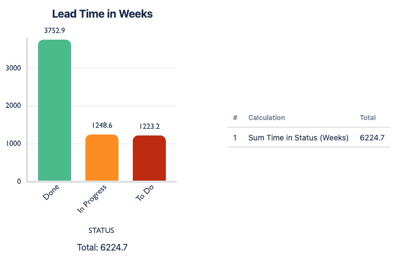Viewport: 400px width, 261px height.
Task: Click the Lead Time in Weeks title
Action: point(102,14)
